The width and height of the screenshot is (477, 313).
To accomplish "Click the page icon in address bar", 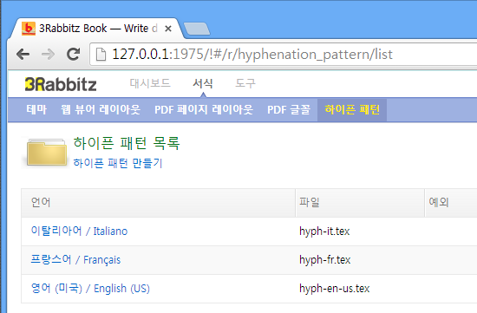I will [101, 55].
